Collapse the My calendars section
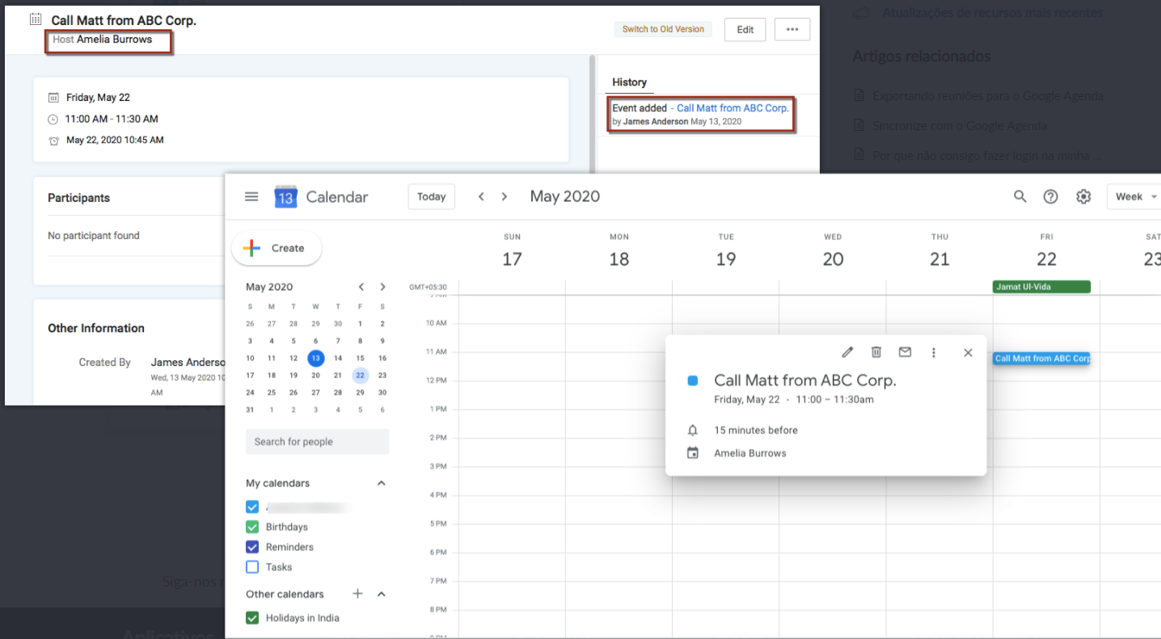The height and width of the screenshot is (639, 1161). (x=382, y=483)
